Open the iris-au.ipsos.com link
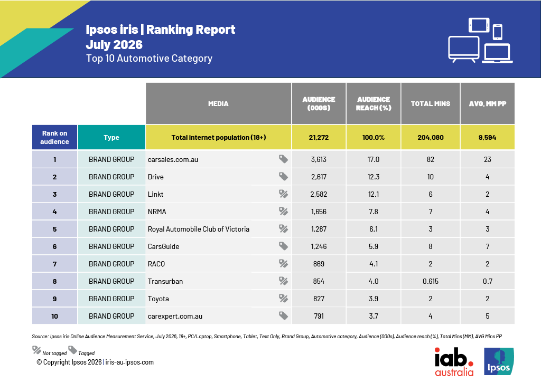 (x=129, y=362)
